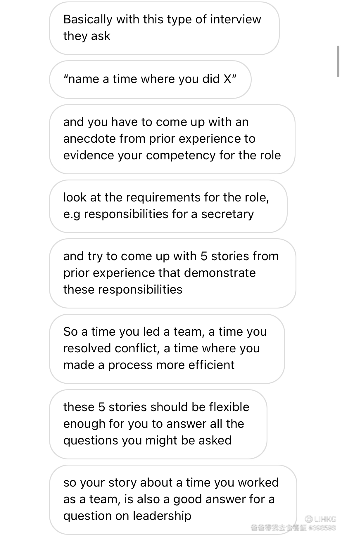
Task: Select the "come up with 5 stories" message
Action: click(x=172, y=273)
